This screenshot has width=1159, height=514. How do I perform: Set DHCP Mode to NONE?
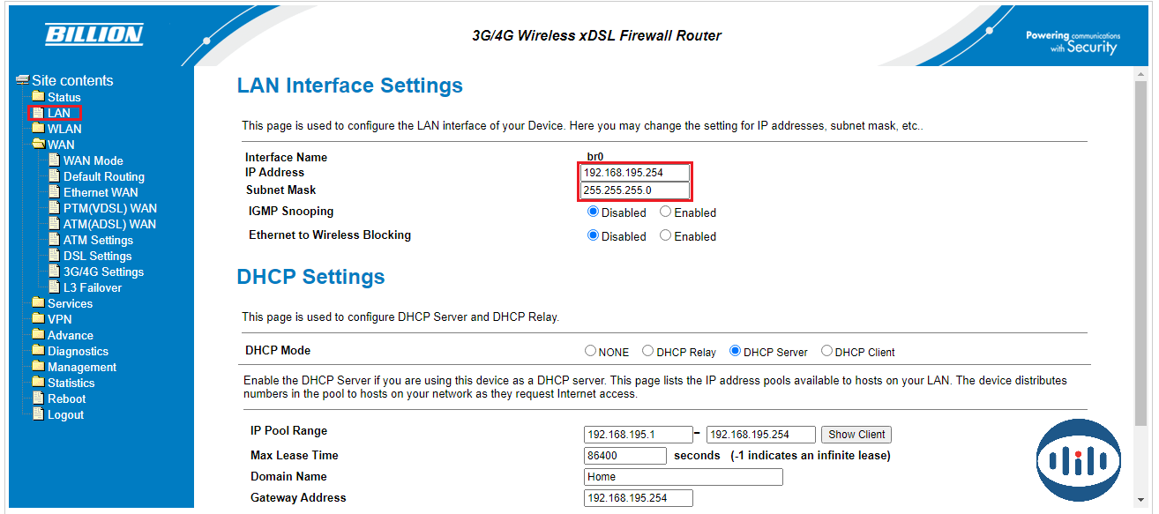tap(591, 351)
